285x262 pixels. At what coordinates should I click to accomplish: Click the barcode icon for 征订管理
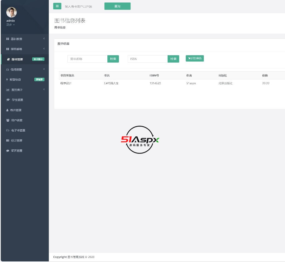point(7,141)
